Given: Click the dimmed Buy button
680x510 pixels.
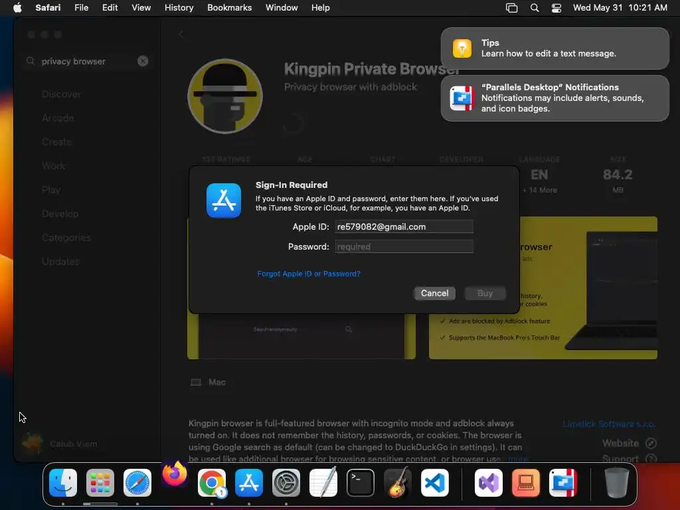Looking at the screenshot, I should click(x=485, y=293).
